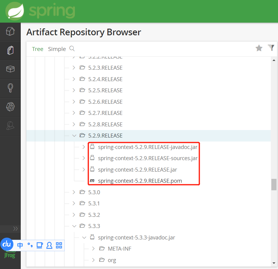Select the META-INF folder
The image size is (278, 269).
coord(119,249)
